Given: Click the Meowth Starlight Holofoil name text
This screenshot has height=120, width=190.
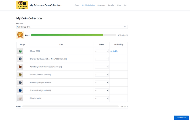Looking at the screenshot, I should click(x=40, y=82).
